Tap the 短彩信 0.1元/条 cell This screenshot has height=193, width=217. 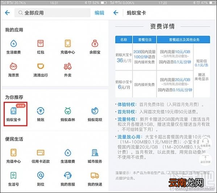(201, 63)
